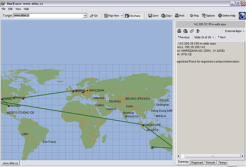Click the NeoTrace title bar app icon
Viewport: 246px width, 167px height.
pyautogui.click(x=3, y=3)
